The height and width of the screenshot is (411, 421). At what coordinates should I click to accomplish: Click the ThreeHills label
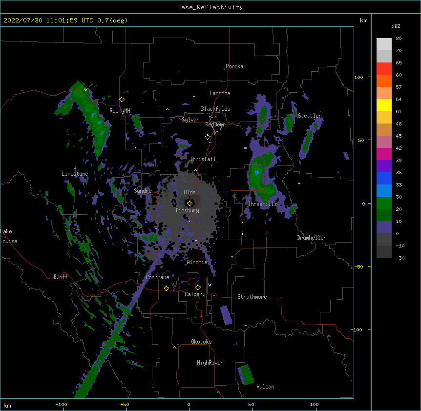click(262, 204)
